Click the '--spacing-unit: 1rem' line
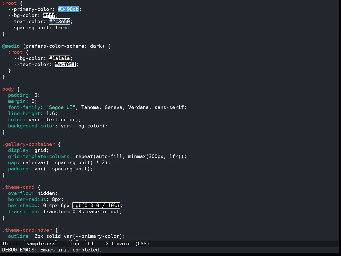This screenshot has height=256, width=341. (39, 28)
